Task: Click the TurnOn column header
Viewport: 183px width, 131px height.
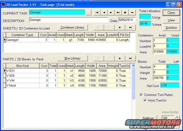Action: 124,66
